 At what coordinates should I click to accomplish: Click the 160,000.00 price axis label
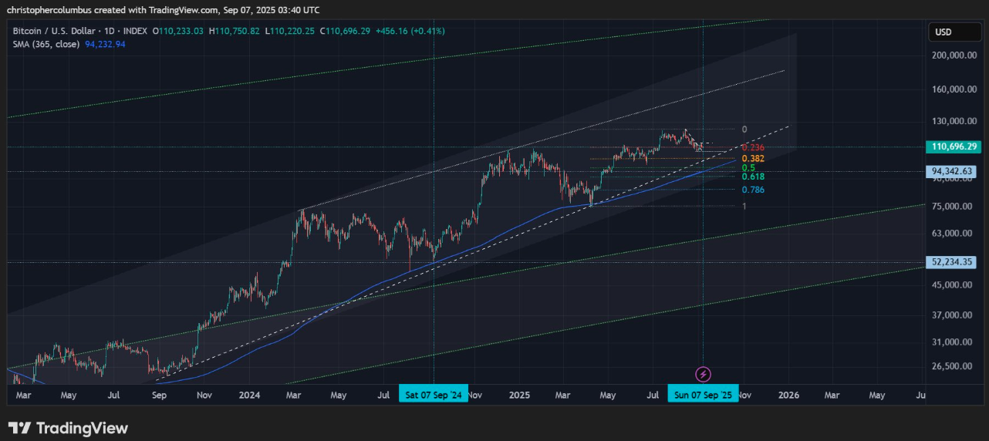click(x=954, y=89)
